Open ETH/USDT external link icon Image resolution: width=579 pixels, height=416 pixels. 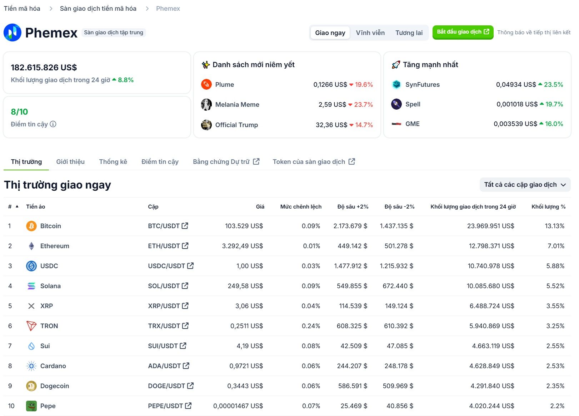click(185, 246)
